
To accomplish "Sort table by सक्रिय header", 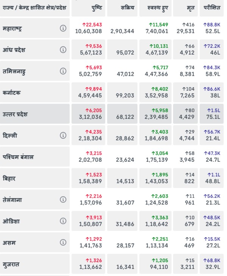I will click(127, 7).
